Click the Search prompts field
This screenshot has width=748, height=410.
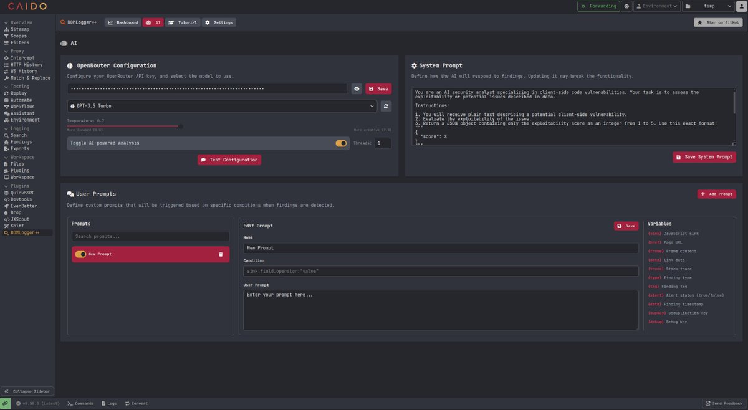(150, 237)
